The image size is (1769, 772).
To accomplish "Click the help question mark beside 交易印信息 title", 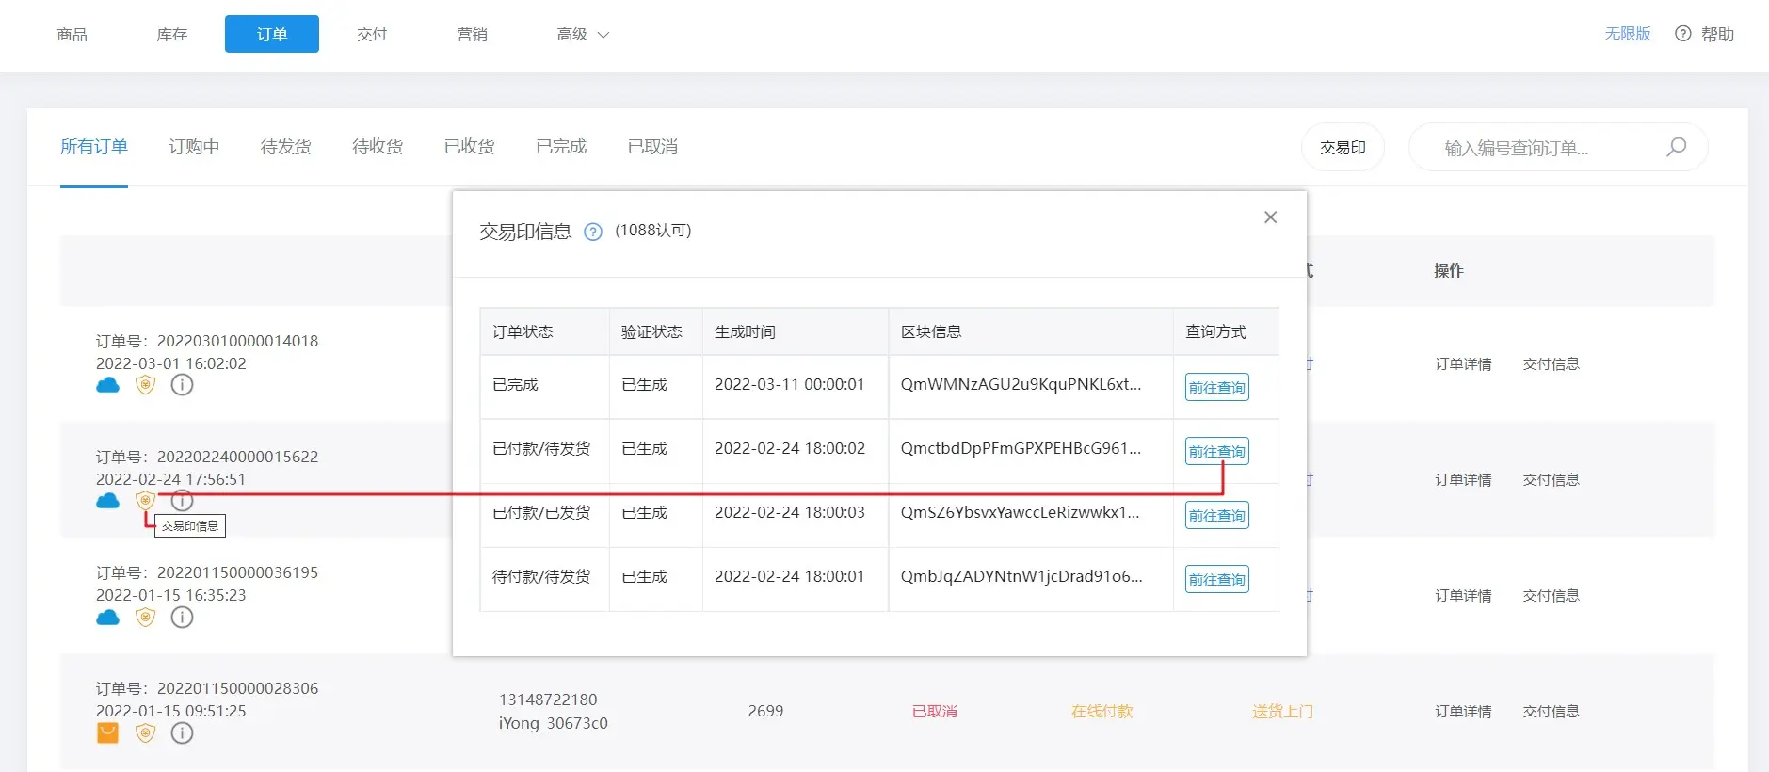I will click(x=593, y=232).
